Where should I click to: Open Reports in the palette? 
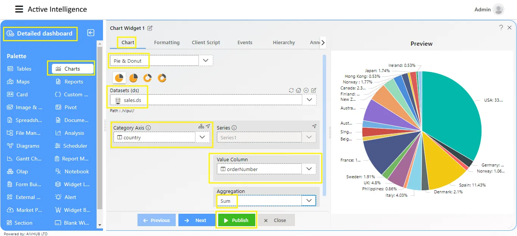69,82
